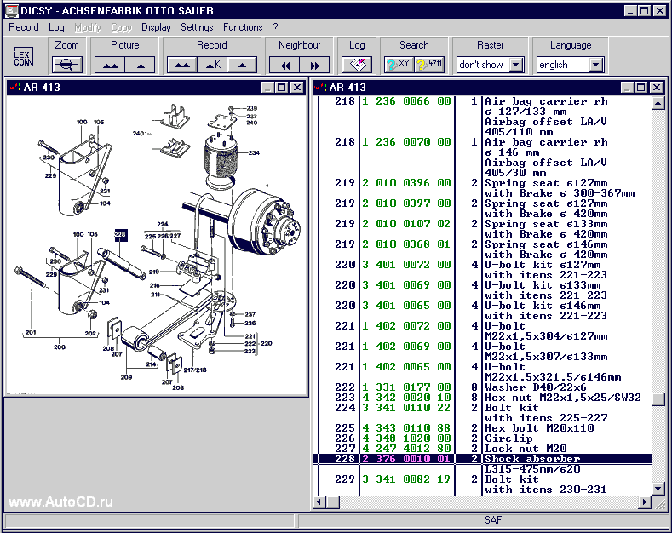This screenshot has width=672, height=533.
Task: Click the SAF status bar text
Action: [493, 520]
